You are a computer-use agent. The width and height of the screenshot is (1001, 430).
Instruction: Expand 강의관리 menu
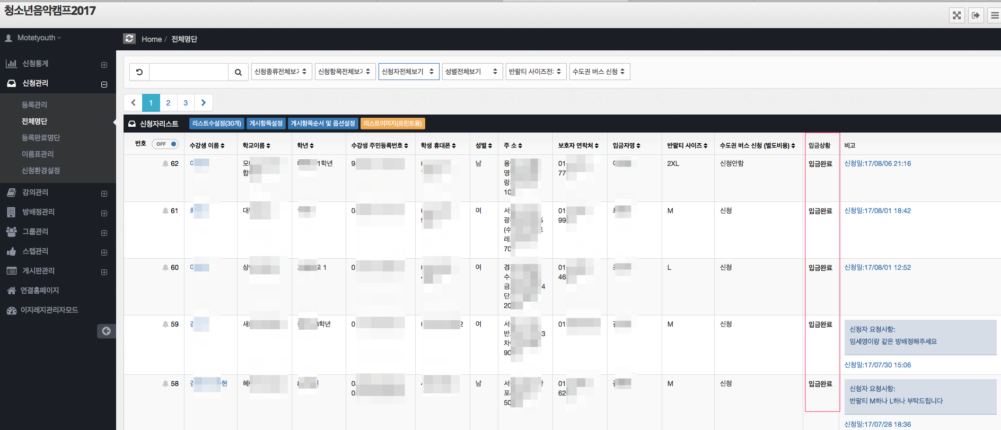104,194
